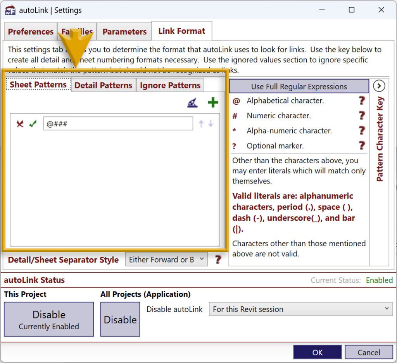Close the autoLink Settings window
Image resolution: width=397 pixels, height=363 pixels.
pos(381,10)
